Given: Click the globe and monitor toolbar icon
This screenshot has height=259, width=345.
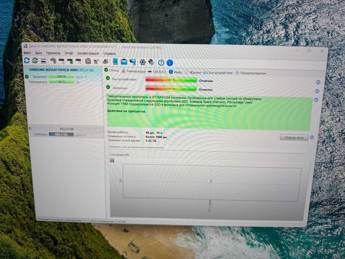Looking at the screenshot, I should (133, 62).
